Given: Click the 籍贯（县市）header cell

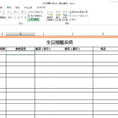Looking at the screenshot, I should [x=72, y=49].
